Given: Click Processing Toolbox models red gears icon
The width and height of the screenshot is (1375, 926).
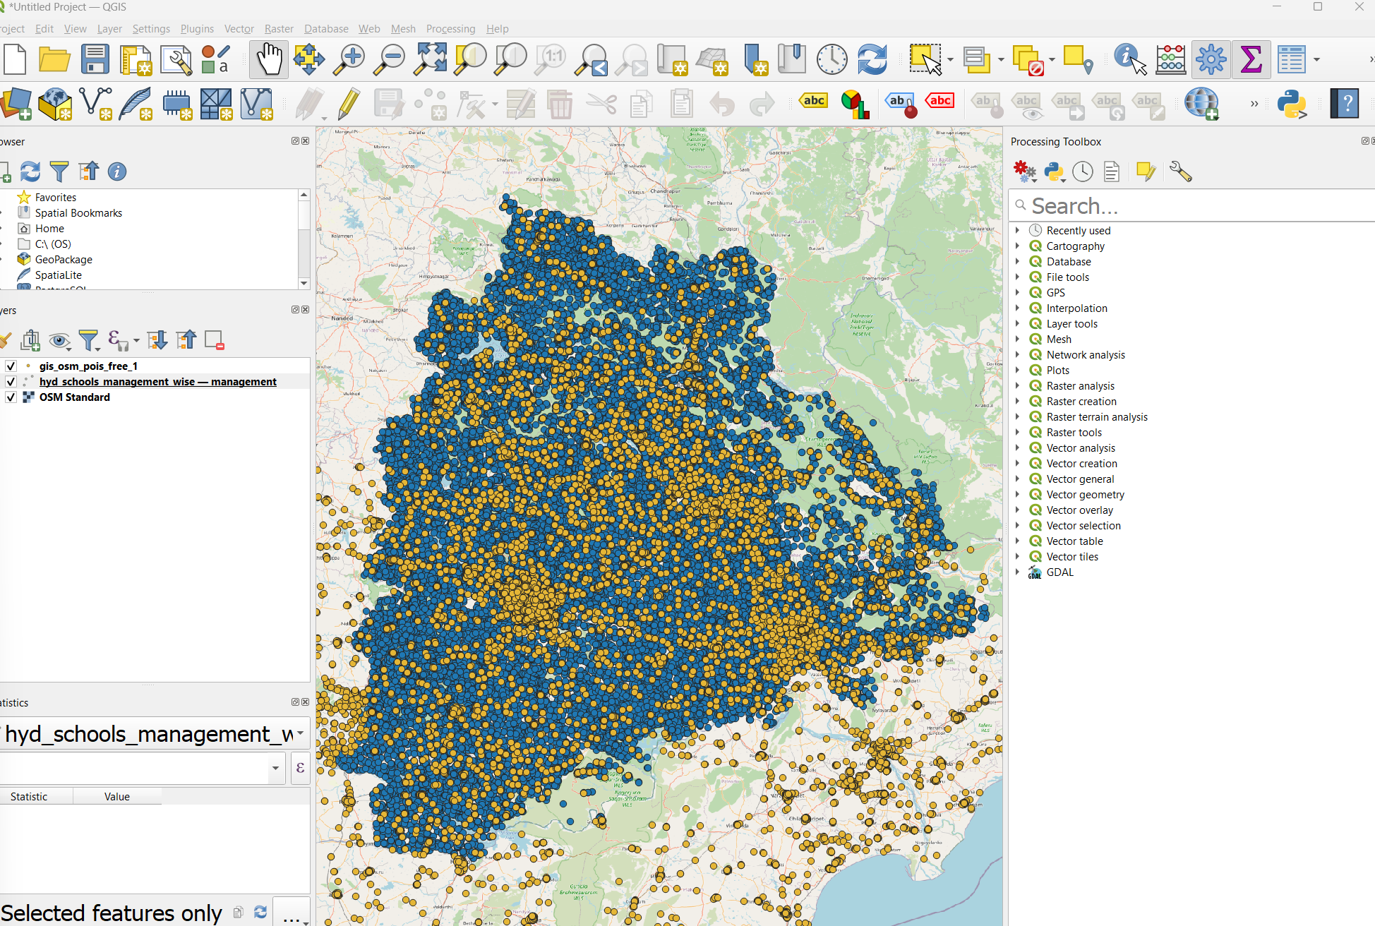Looking at the screenshot, I should coord(1024,172).
